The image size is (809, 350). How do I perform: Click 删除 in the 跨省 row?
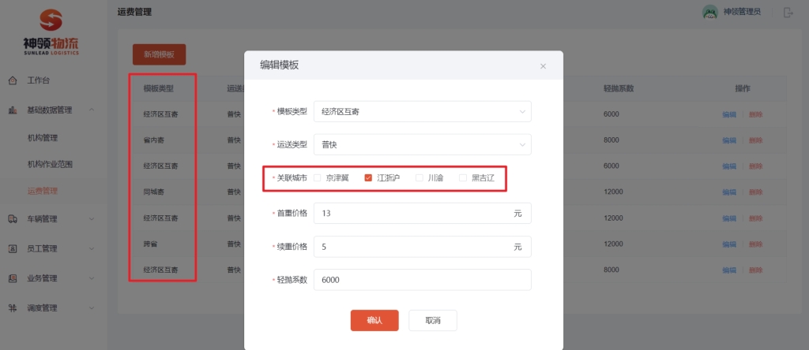(x=755, y=244)
